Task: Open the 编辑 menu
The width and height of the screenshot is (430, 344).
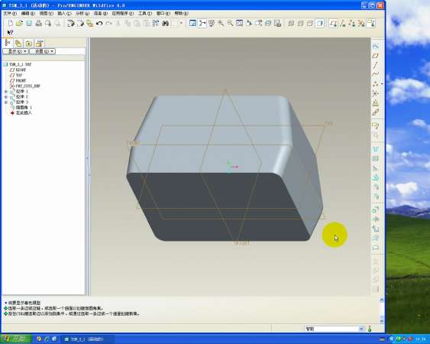Action: click(x=28, y=14)
